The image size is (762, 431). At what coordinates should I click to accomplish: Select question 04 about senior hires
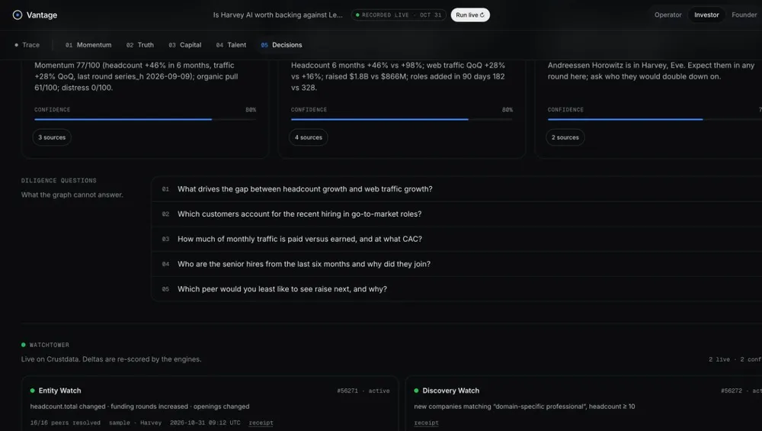tap(456, 264)
